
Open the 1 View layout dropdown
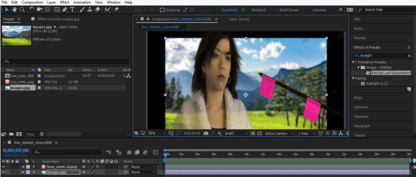(307, 133)
